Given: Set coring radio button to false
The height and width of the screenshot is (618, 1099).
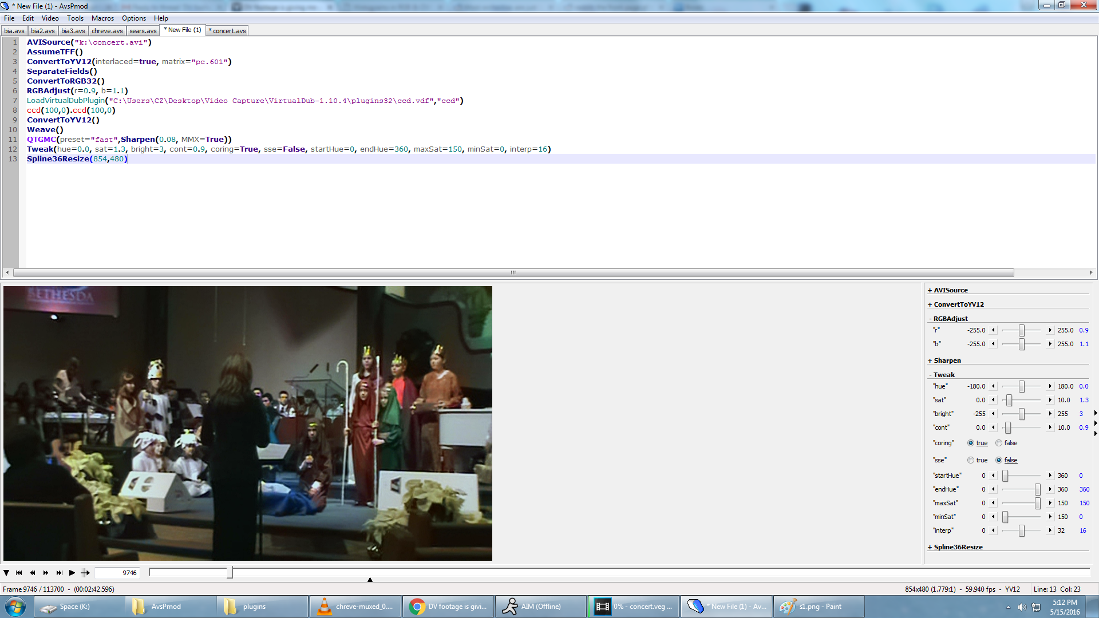Looking at the screenshot, I should pos(999,443).
